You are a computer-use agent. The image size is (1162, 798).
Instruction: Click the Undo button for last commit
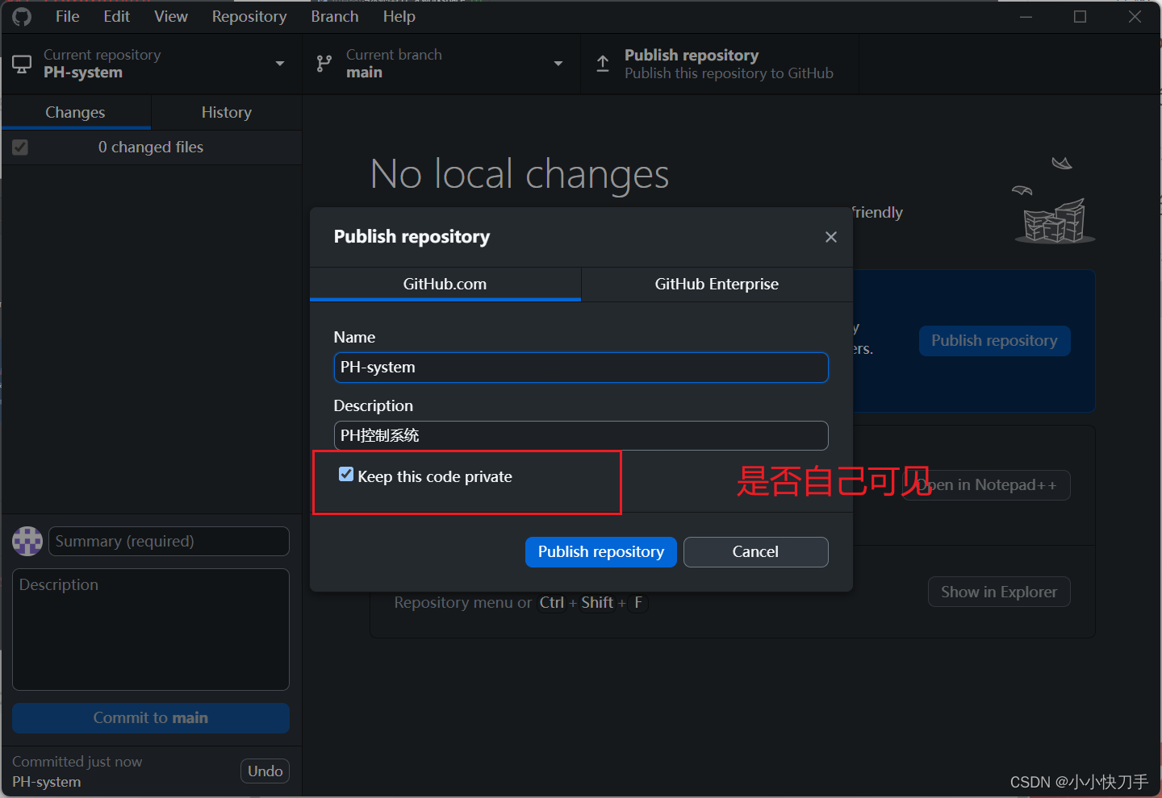click(265, 771)
